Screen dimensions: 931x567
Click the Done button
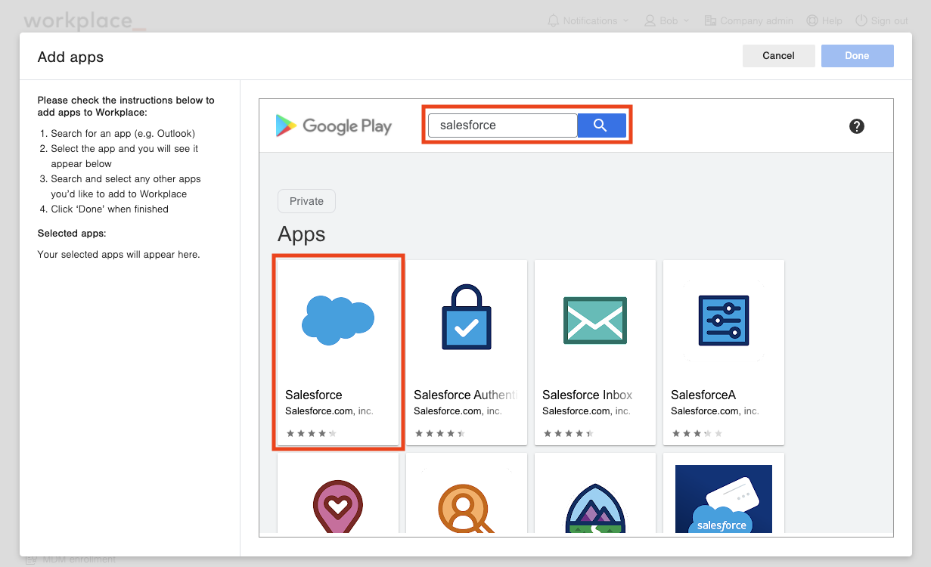858,56
